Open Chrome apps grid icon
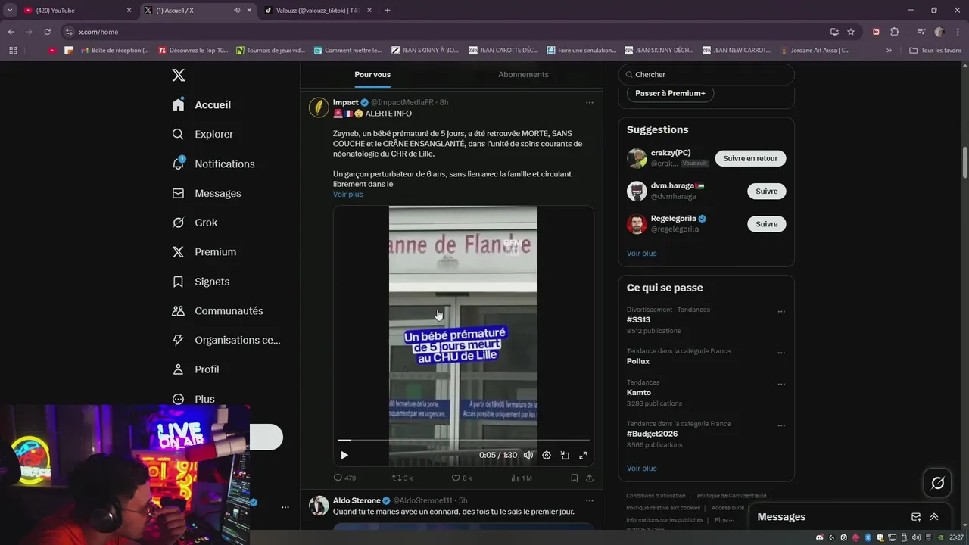 pos(13,51)
